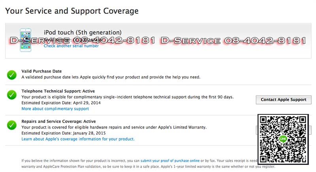The height and width of the screenshot is (172, 316).
Task: Click the Repairs and Service Coverage: Active heading
Action: (58, 122)
